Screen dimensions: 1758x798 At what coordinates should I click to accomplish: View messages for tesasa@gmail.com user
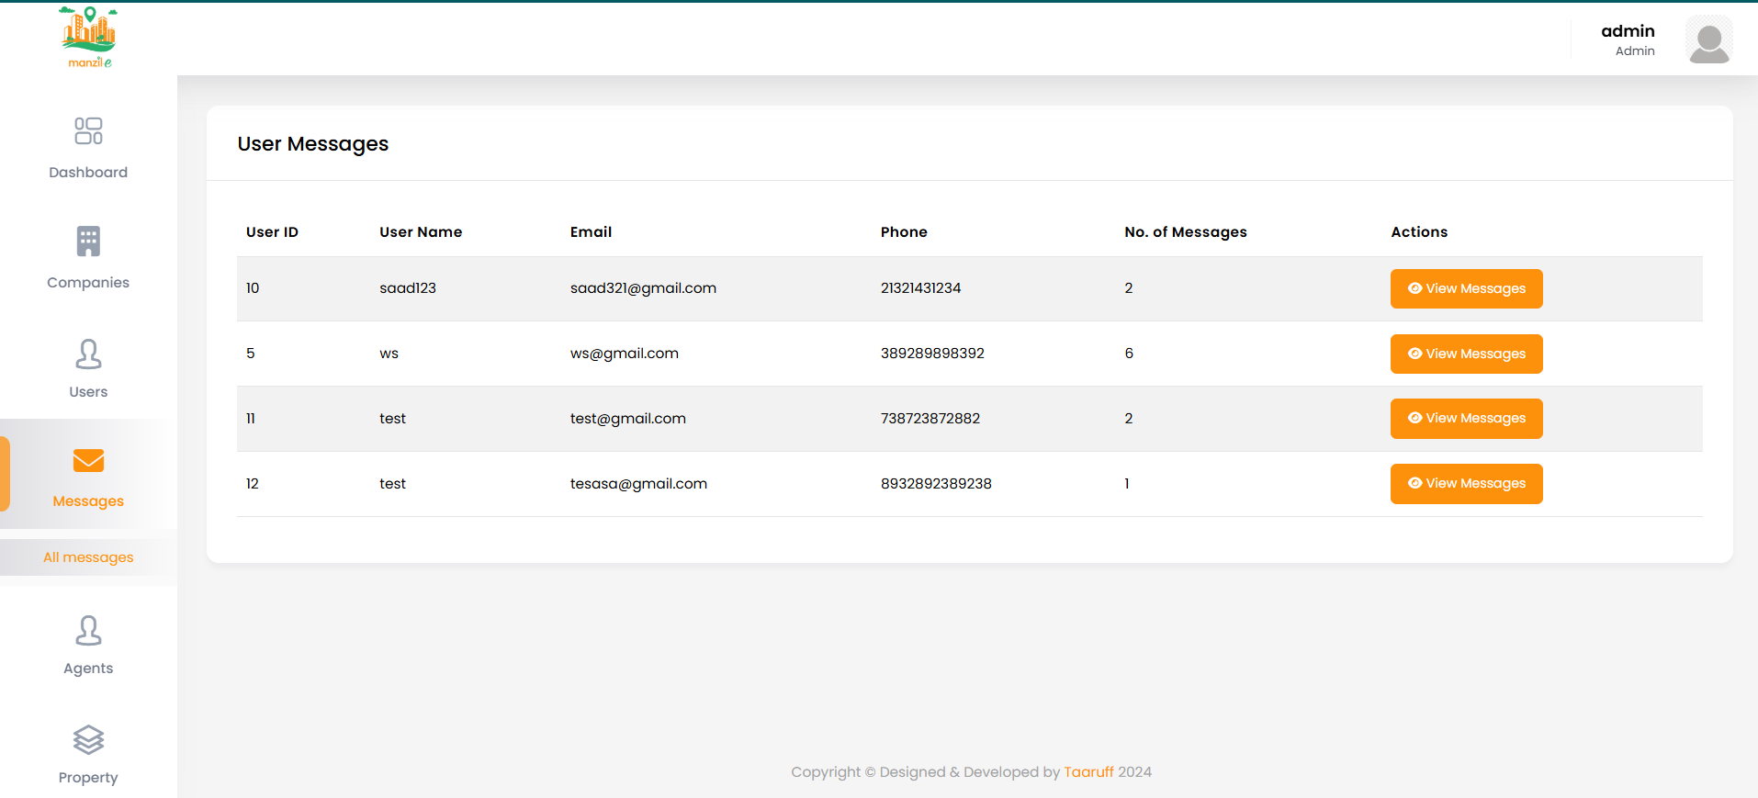1466,484
